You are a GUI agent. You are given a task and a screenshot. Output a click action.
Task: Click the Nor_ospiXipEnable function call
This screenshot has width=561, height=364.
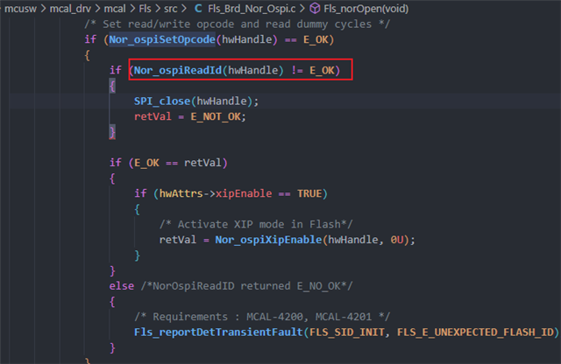click(x=268, y=240)
